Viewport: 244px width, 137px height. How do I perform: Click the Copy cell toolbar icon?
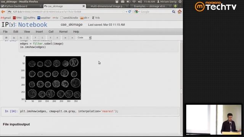click(x=21, y=38)
